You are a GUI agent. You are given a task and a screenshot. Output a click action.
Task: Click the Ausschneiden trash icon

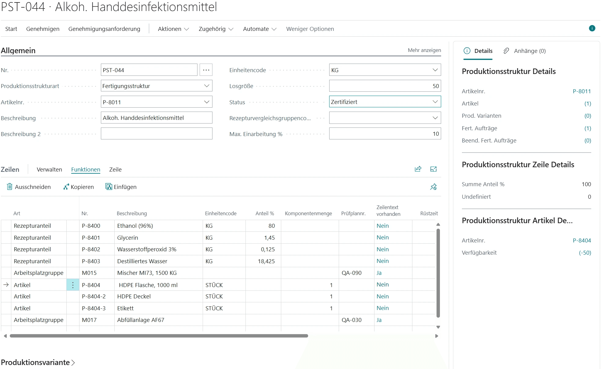[x=10, y=187]
